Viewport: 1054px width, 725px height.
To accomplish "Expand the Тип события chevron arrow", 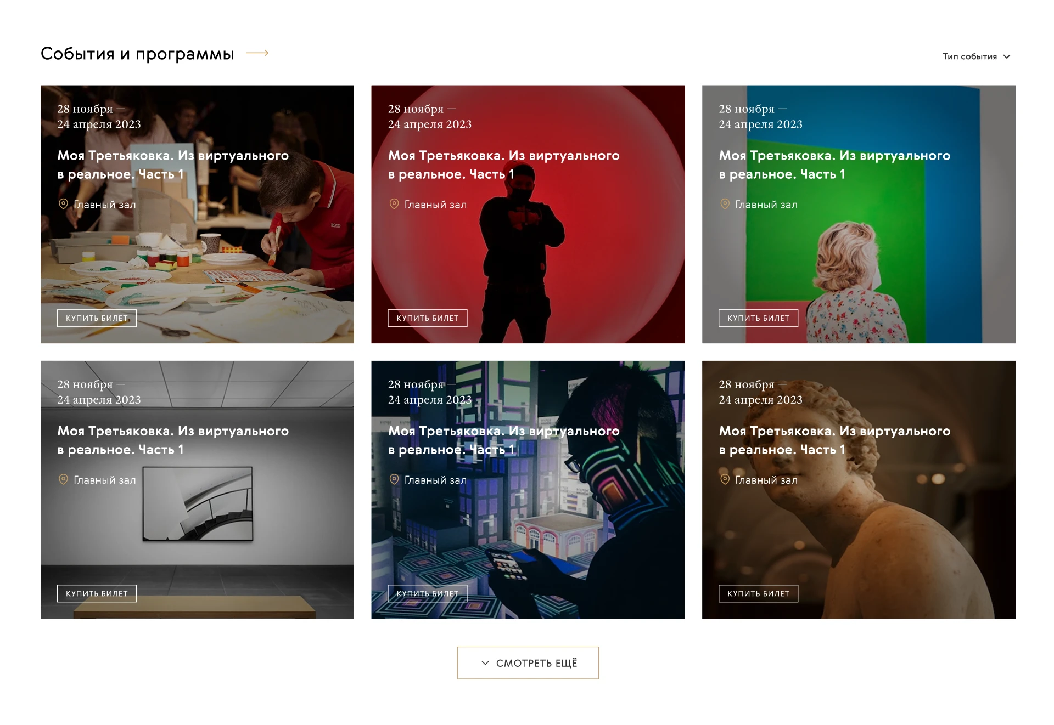I will point(1007,56).
